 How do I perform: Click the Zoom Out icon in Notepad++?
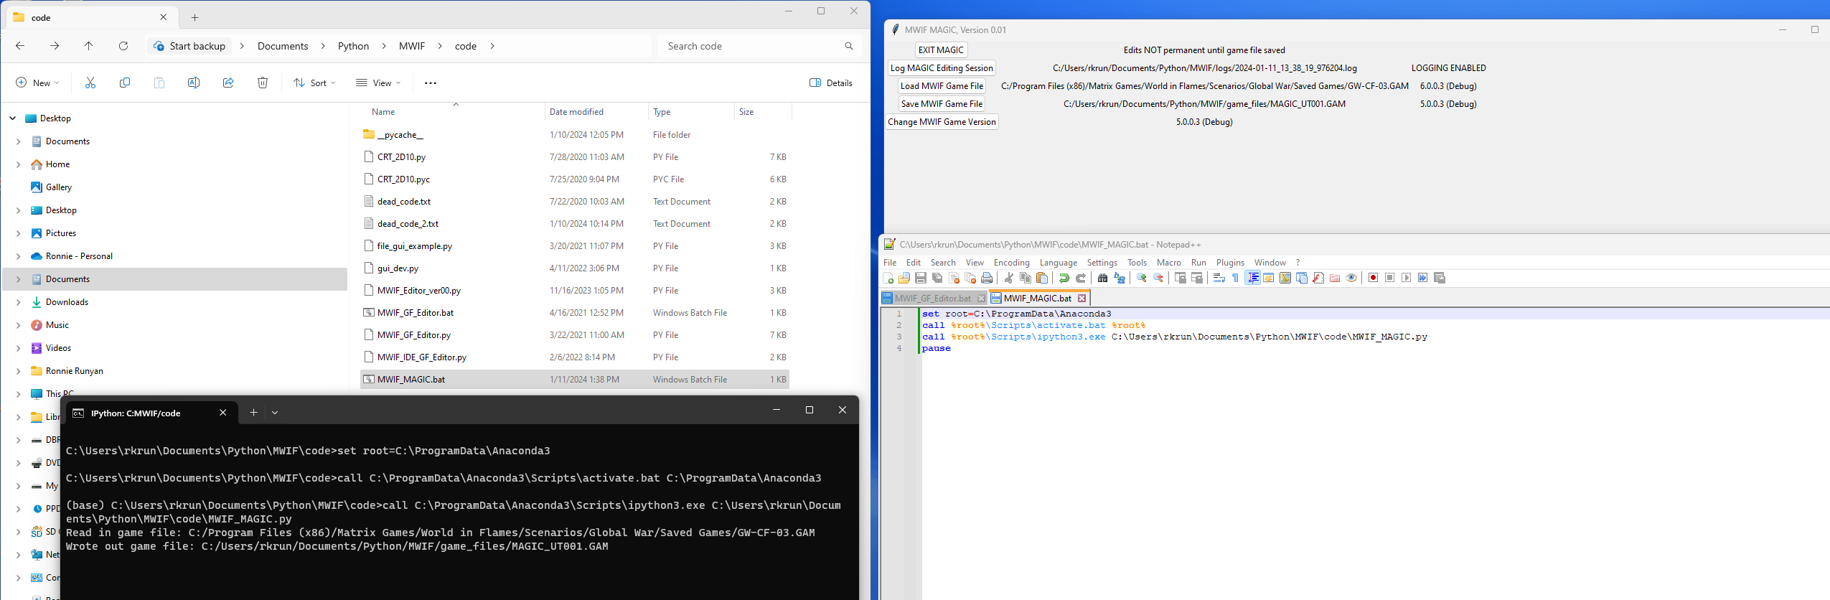[1158, 278]
